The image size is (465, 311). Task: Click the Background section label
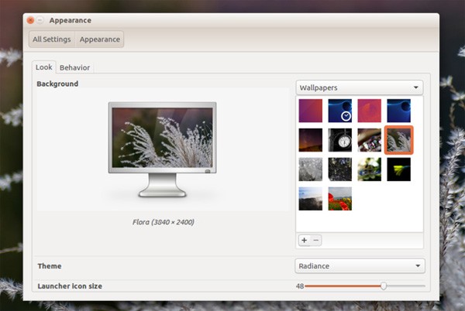57,84
